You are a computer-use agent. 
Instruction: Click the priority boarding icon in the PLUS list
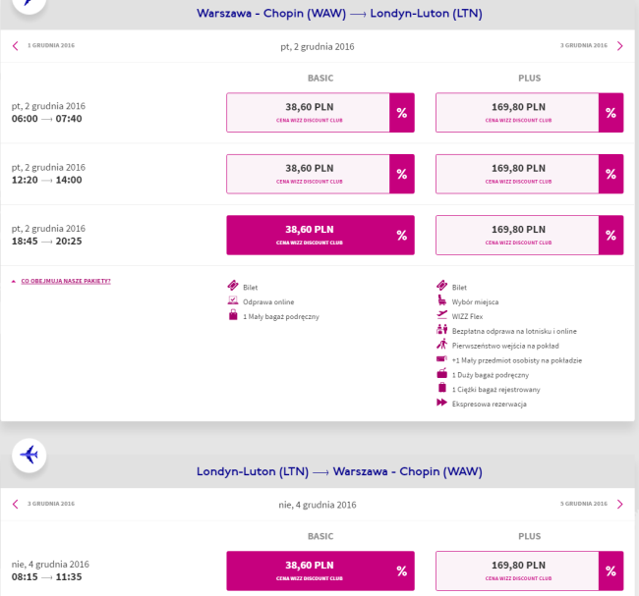tap(441, 345)
